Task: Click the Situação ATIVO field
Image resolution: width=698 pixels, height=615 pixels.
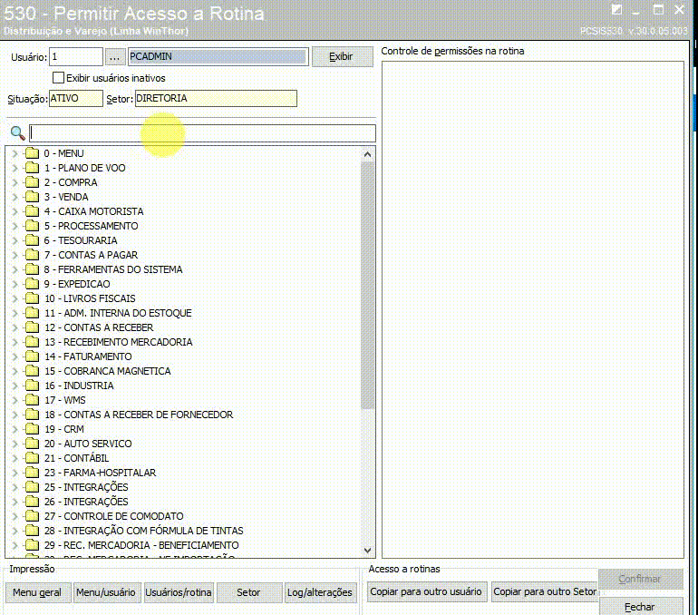Action: [75, 98]
